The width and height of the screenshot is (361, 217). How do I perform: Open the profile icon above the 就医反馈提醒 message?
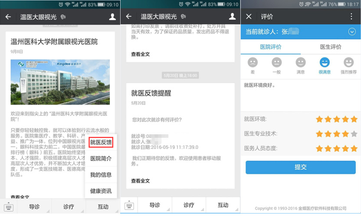coord(233,16)
